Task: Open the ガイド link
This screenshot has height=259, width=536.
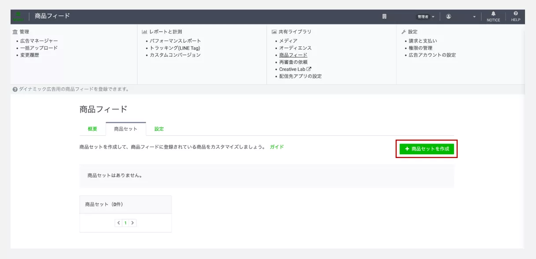Action: click(x=277, y=147)
